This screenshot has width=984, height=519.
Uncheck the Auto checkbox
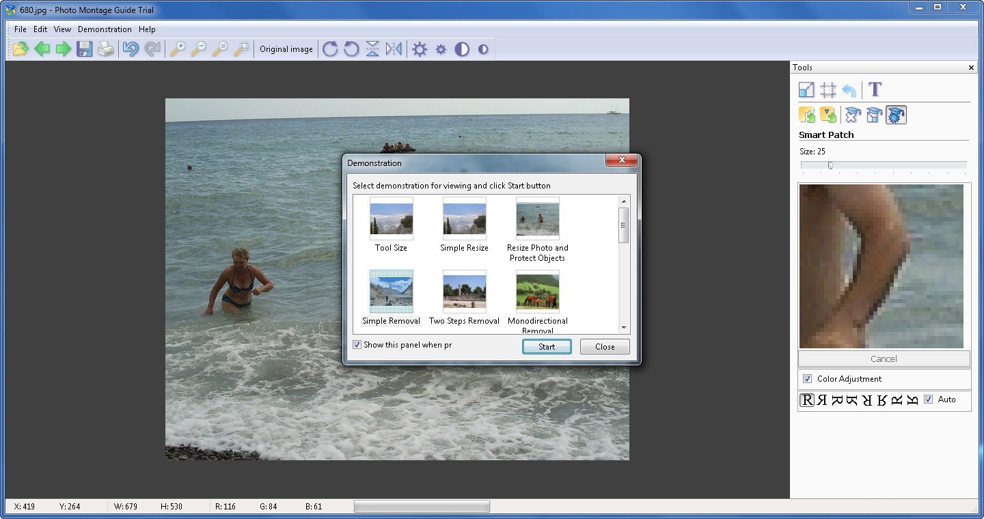click(928, 399)
